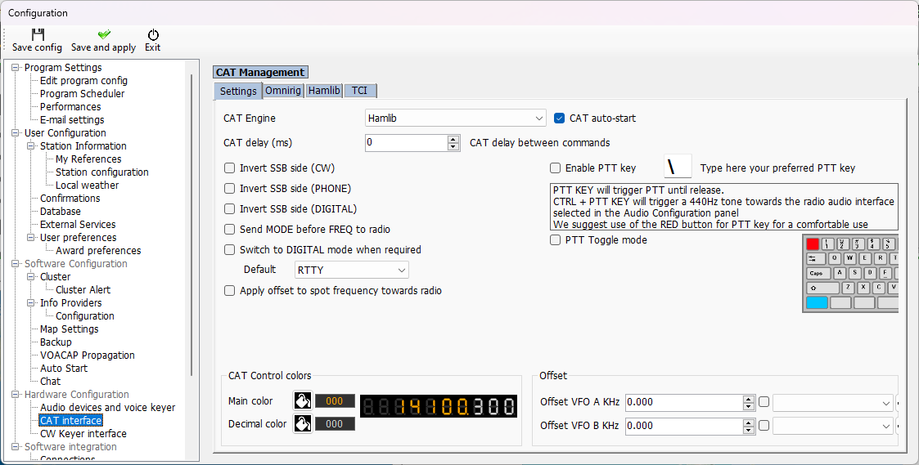Collapse the User preferences node
This screenshot has height=465, width=919.
[x=31, y=238]
